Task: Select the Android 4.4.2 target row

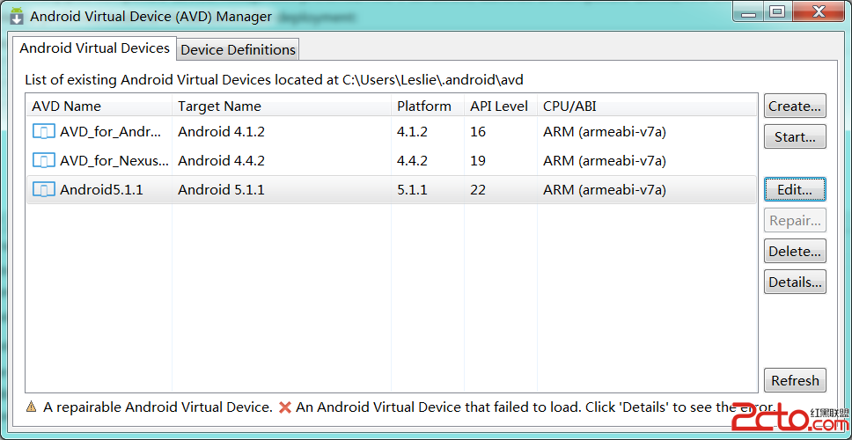Action: pos(221,160)
